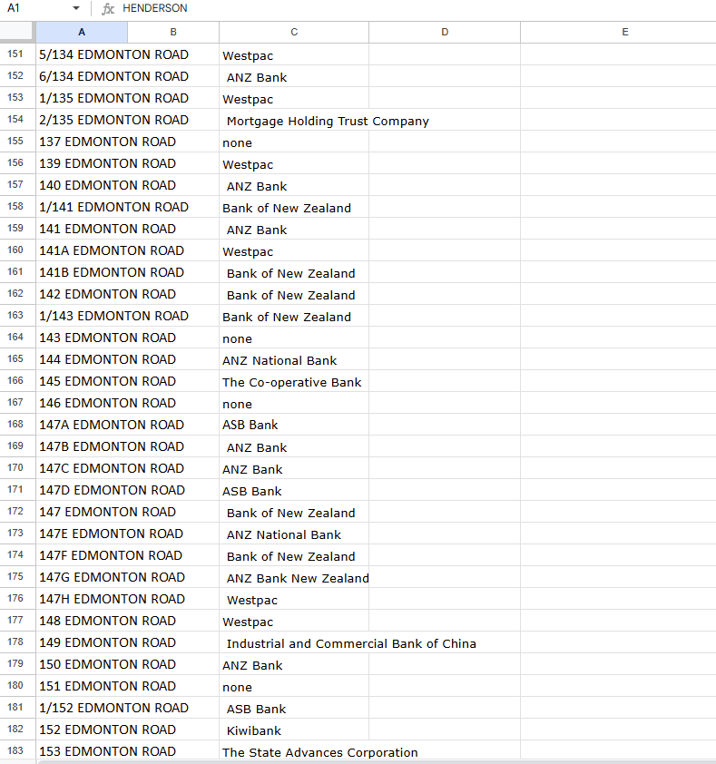Viewport: 716px width, 764px height.
Task: Click cell '147B EDMONTON ROAD'
Action: pos(127,446)
